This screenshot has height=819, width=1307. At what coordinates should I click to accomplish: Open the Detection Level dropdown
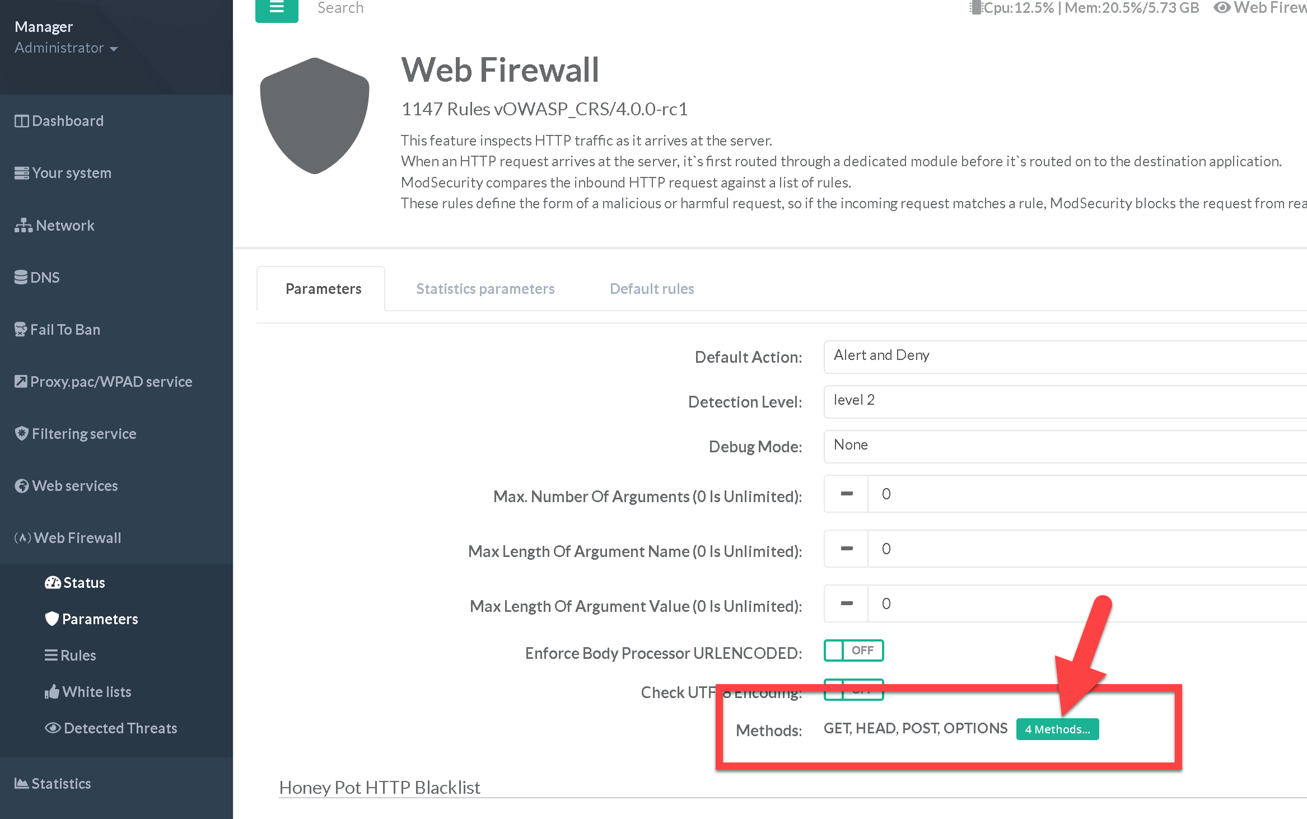tap(1064, 401)
